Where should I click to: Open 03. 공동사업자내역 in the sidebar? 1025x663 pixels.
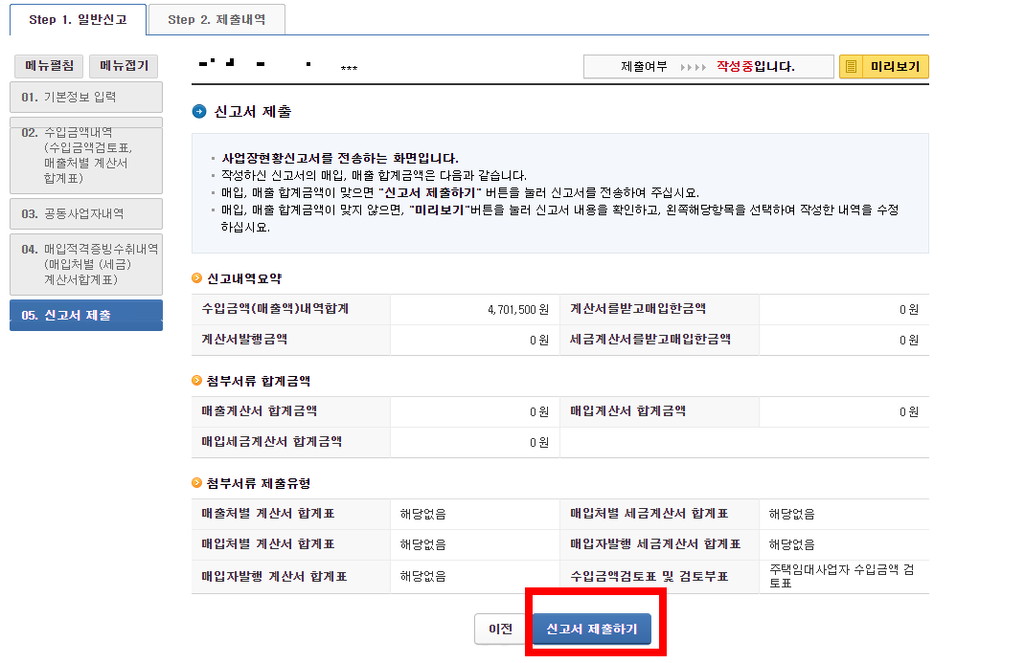85,213
